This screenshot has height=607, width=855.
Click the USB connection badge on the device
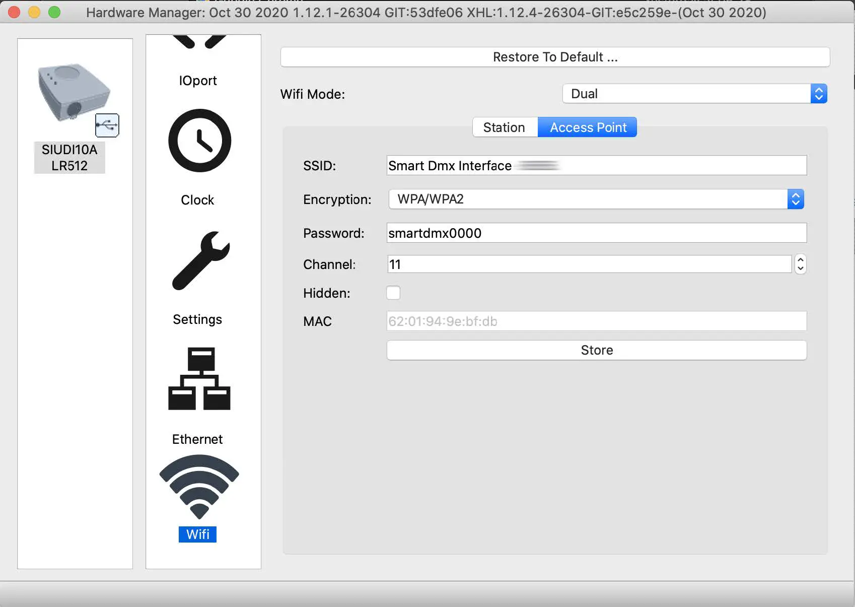(108, 125)
